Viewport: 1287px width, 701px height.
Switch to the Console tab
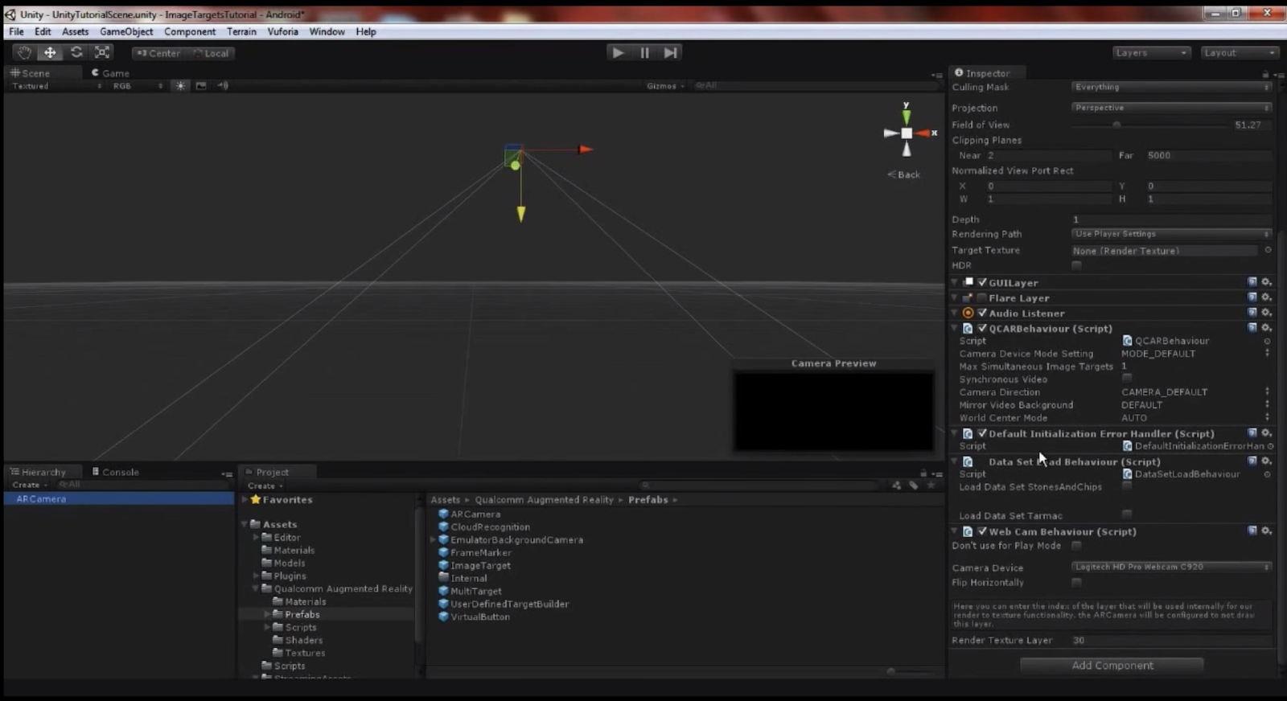[x=116, y=472]
